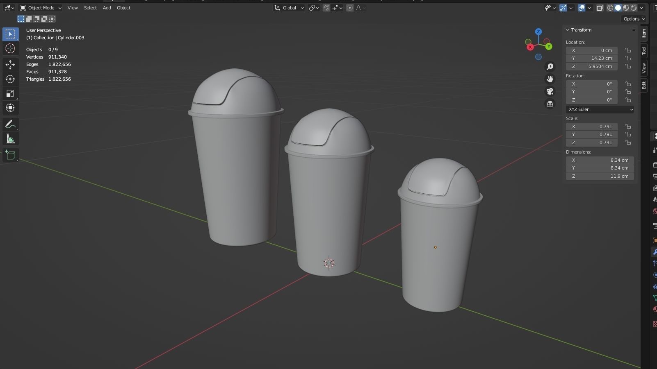Activate the 3D Cursor tool

click(10, 48)
